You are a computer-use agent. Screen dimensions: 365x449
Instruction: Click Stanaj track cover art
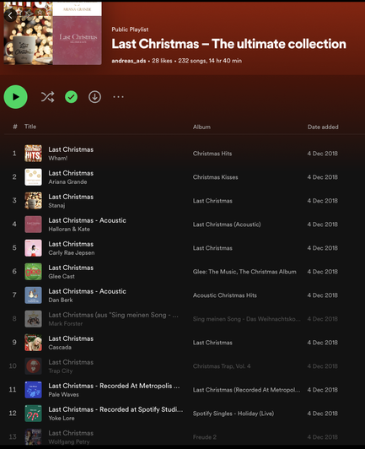(x=33, y=201)
